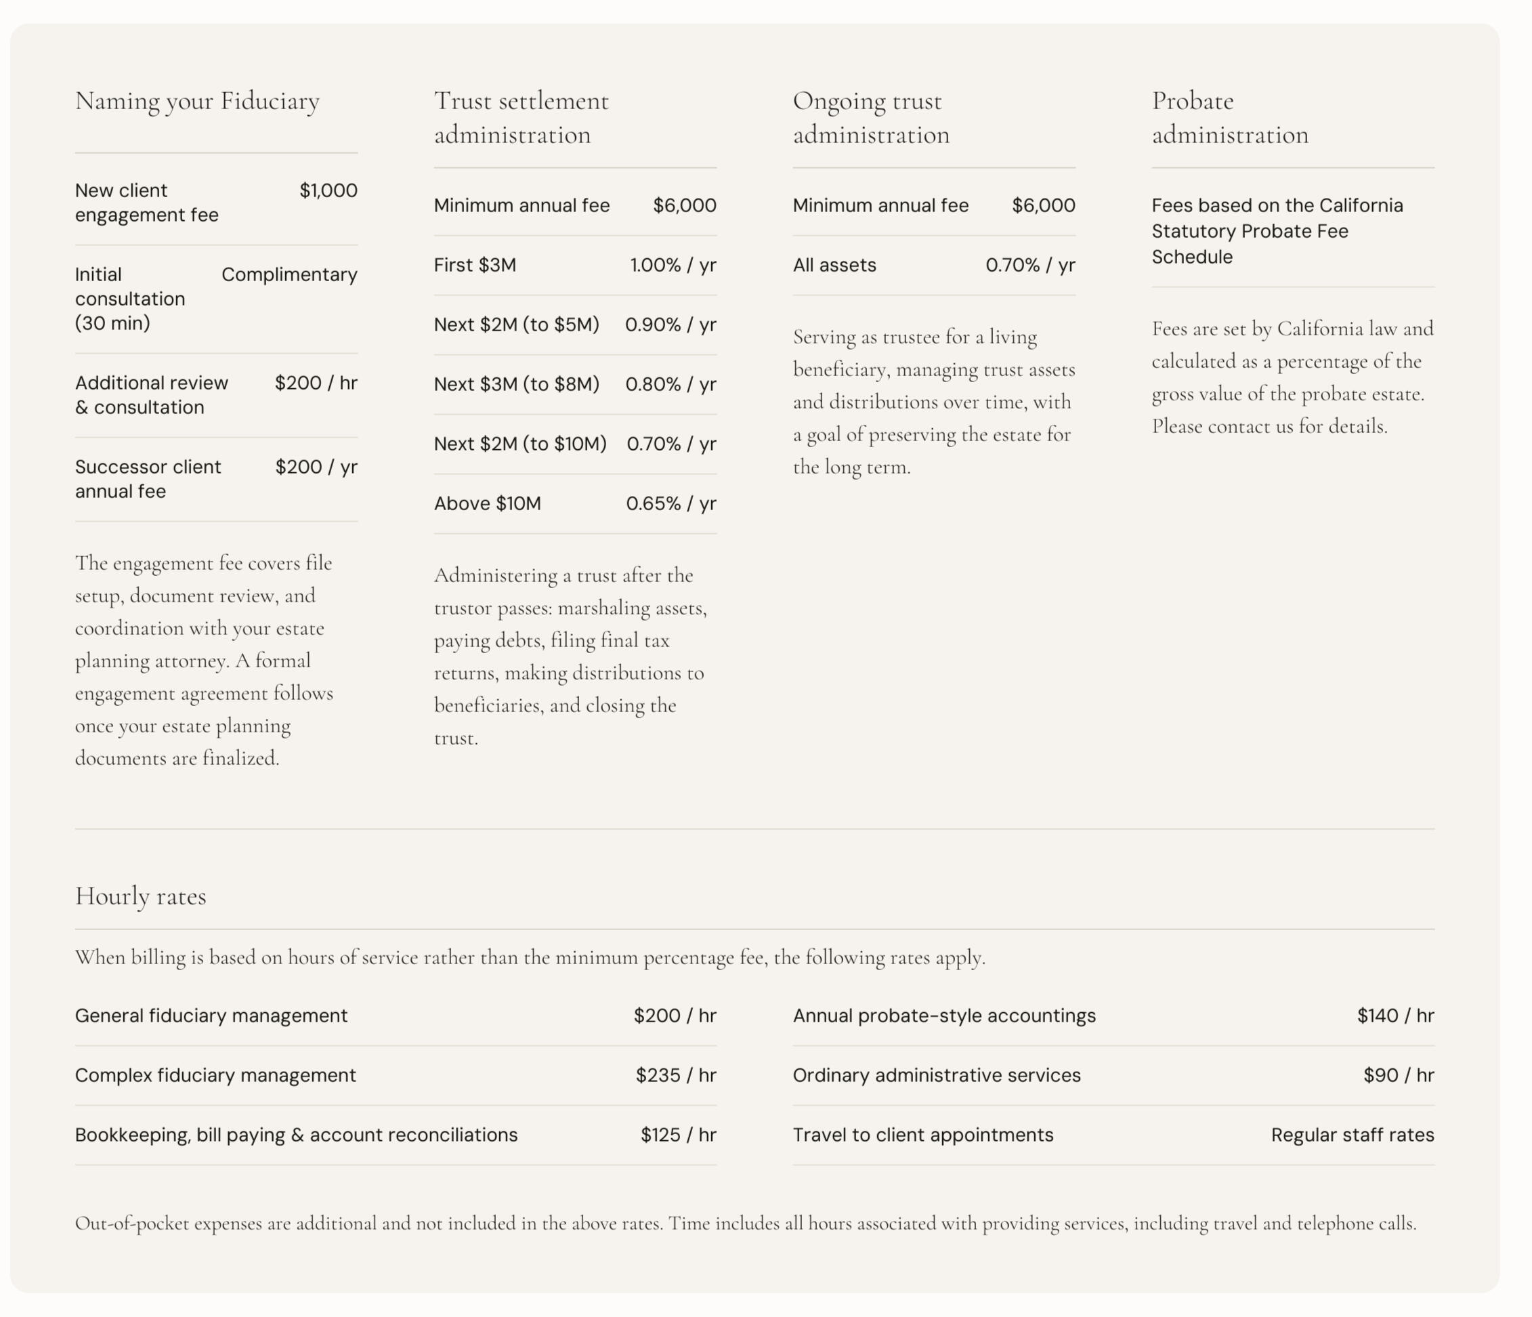This screenshot has width=1532, height=1317.
Task: Click the Additional review & consultation row
Action: (216, 395)
